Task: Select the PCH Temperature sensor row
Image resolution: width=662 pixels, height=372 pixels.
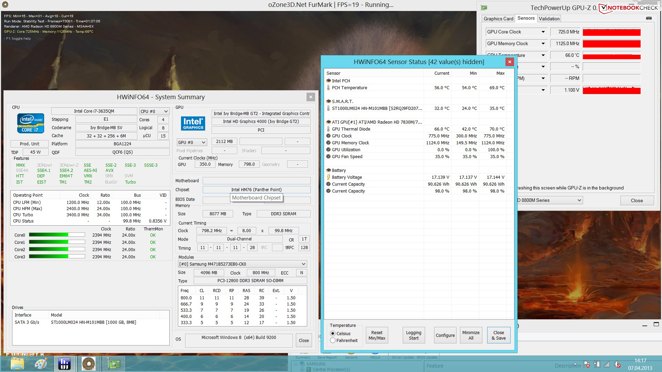Action: click(349, 87)
